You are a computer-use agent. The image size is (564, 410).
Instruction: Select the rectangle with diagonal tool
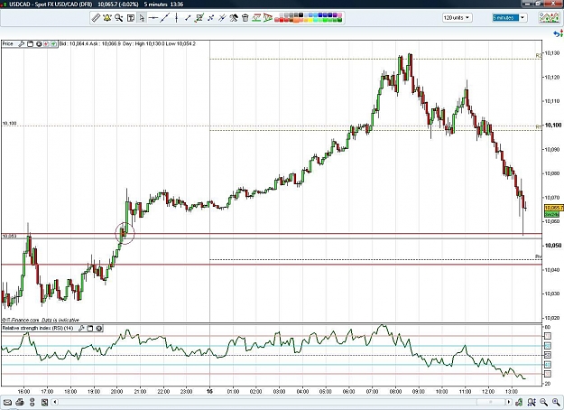click(x=199, y=18)
